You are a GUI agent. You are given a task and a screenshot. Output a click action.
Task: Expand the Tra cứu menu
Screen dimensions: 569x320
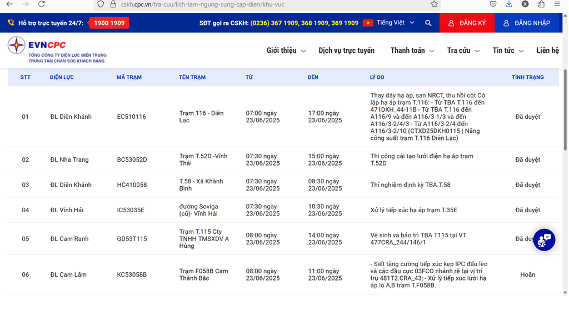coord(463,51)
